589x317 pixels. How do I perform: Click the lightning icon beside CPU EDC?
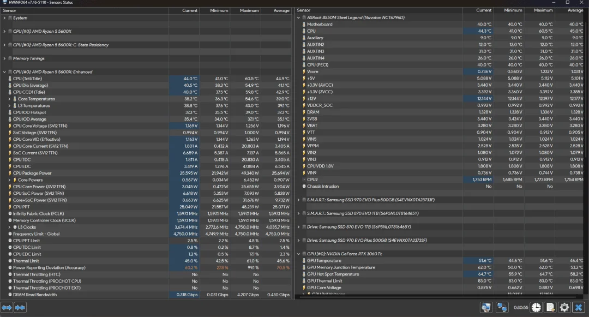tap(10, 166)
